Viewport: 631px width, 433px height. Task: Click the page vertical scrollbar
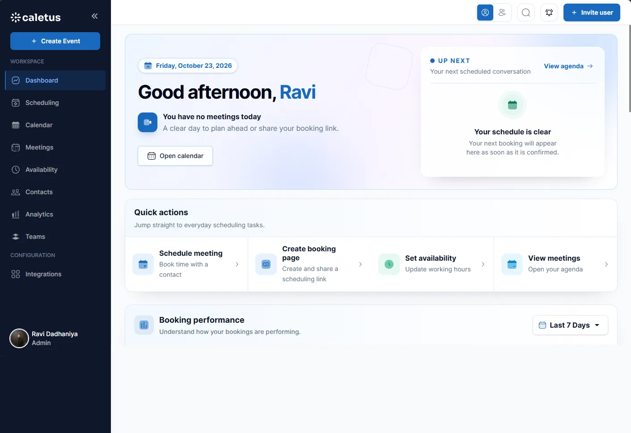[630, 68]
